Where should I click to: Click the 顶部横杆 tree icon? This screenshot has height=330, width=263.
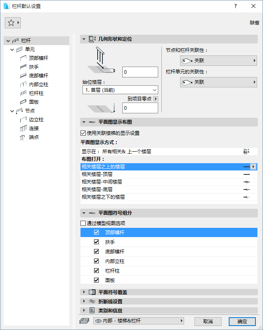tap(24, 58)
